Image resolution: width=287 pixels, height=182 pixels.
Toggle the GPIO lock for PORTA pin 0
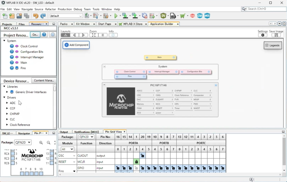tap(118, 168)
